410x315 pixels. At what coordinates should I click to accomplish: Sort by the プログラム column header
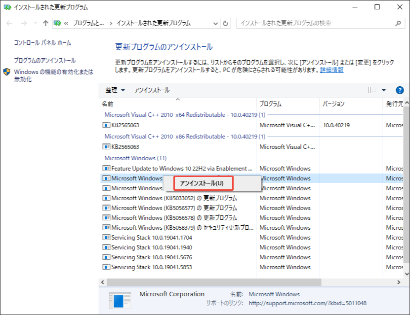(x=288, y=104)
